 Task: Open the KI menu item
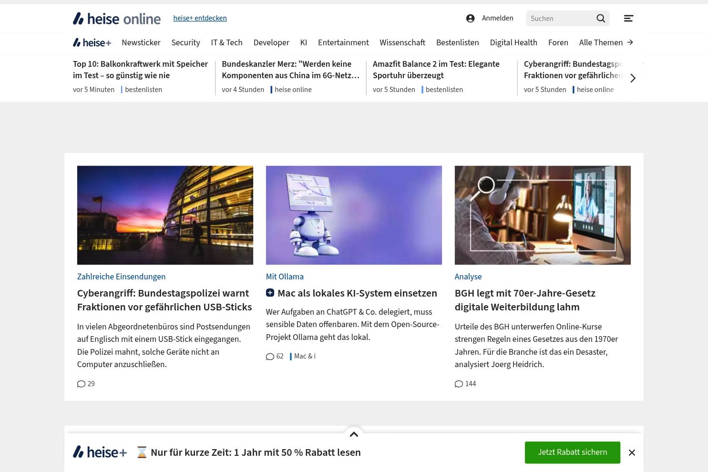pos(303,42)
